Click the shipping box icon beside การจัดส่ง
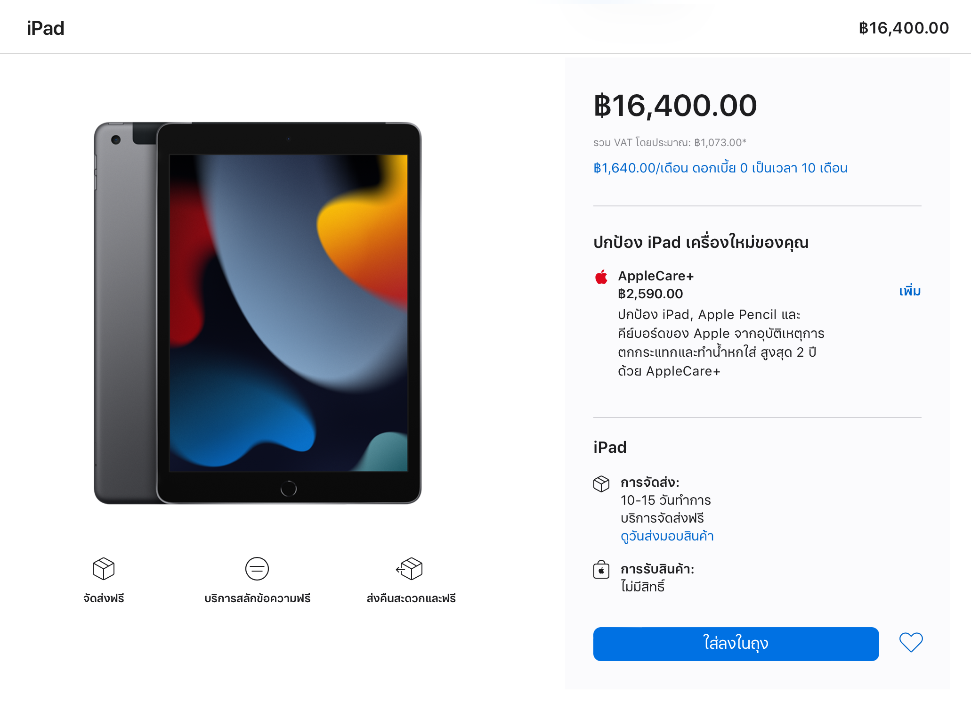Screen dimensions: 971x704 pos(601,483)
